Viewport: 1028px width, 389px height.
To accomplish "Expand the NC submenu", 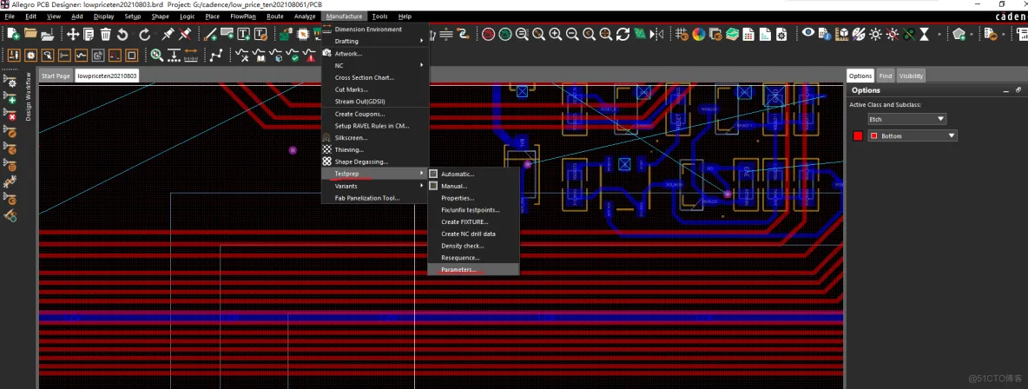I will pyautogui.click(x=375, y=66).
